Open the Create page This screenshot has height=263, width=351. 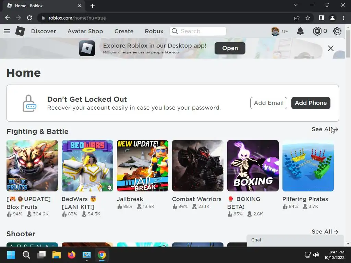point(124,31)
